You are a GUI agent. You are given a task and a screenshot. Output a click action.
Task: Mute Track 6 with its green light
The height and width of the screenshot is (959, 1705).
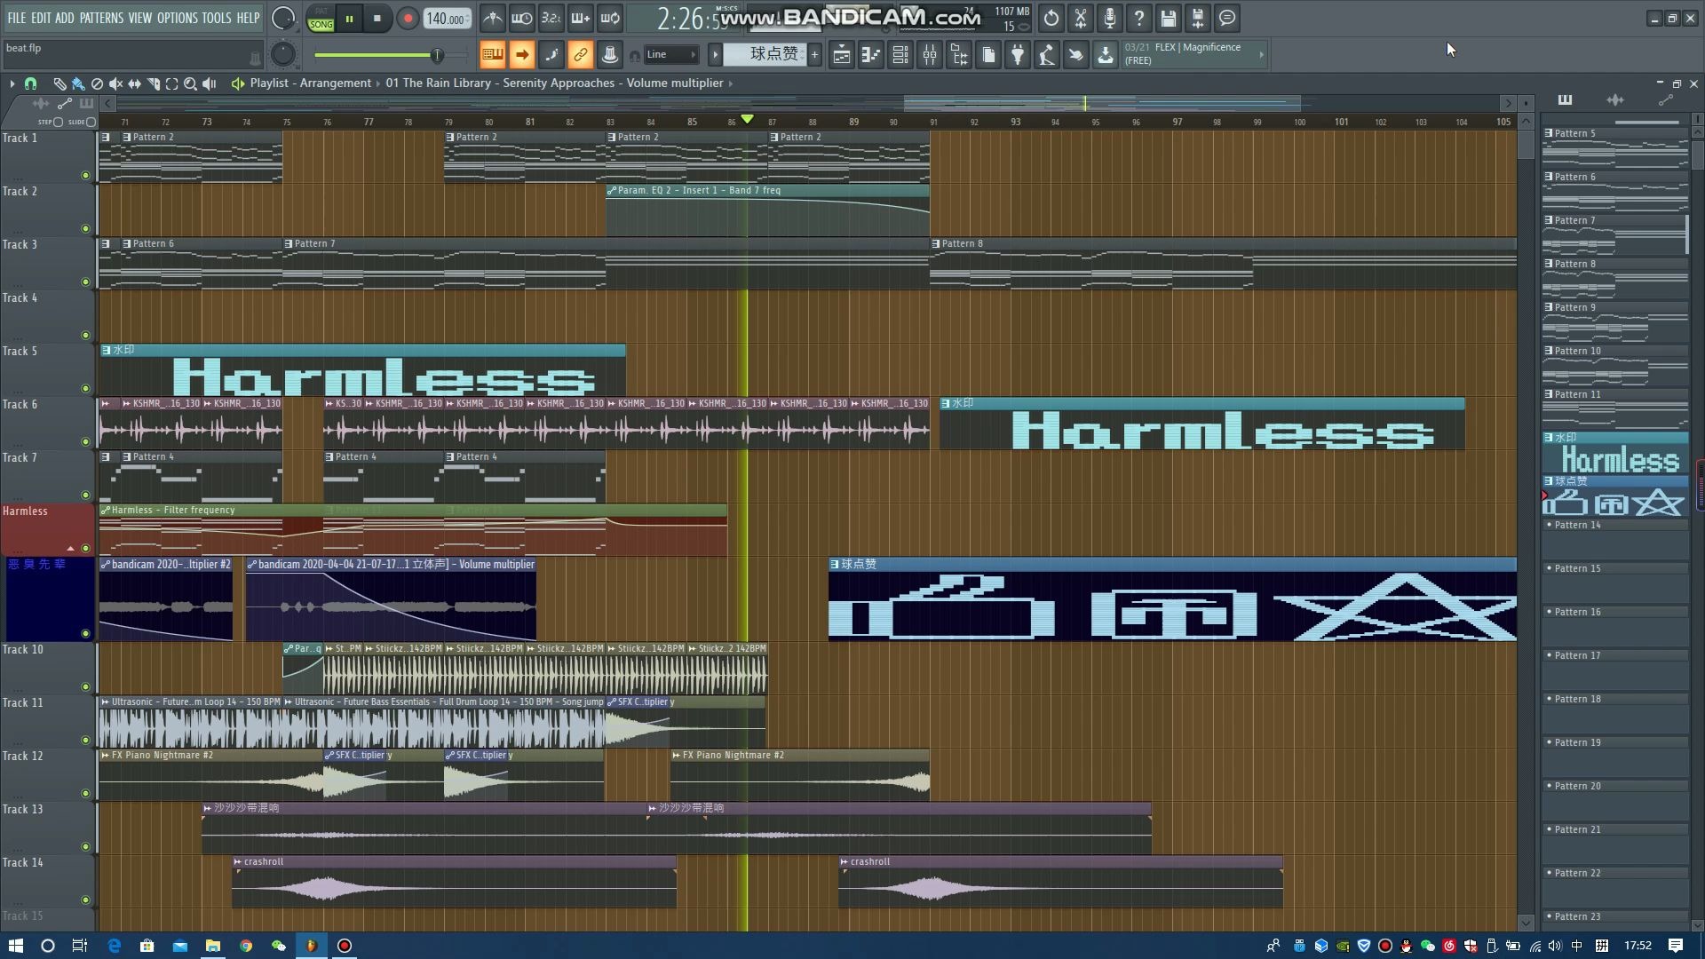tap(86, 442)
